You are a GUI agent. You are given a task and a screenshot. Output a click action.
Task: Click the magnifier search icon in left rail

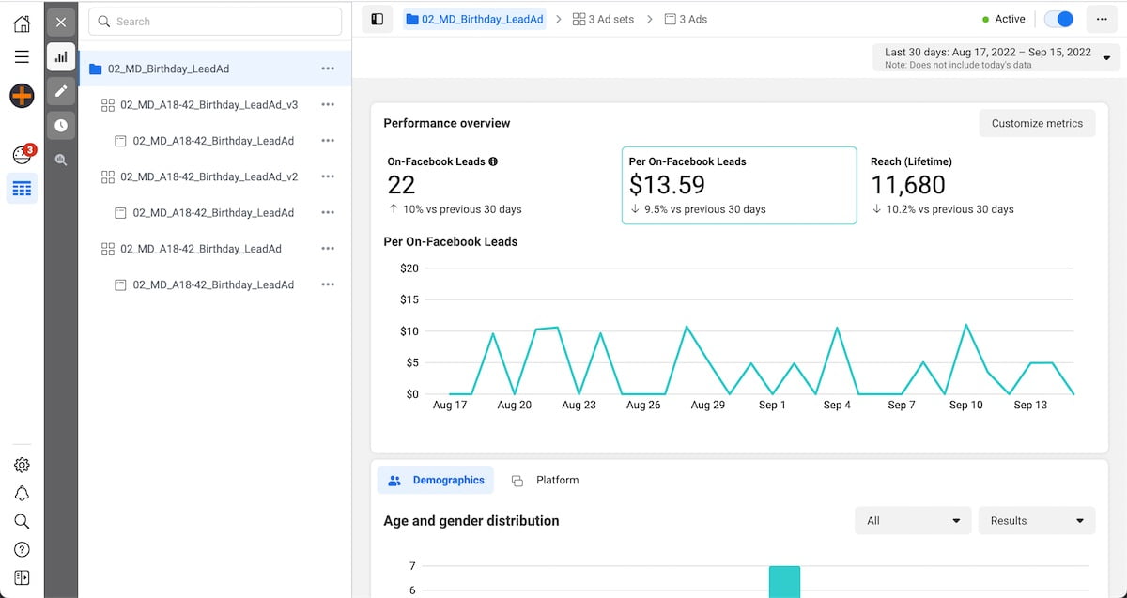point(22,522)
